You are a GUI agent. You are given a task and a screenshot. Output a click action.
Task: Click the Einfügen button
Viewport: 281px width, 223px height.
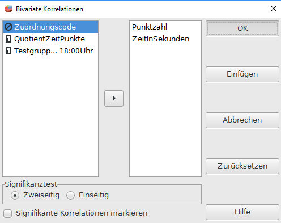click(x=242, y=74)
